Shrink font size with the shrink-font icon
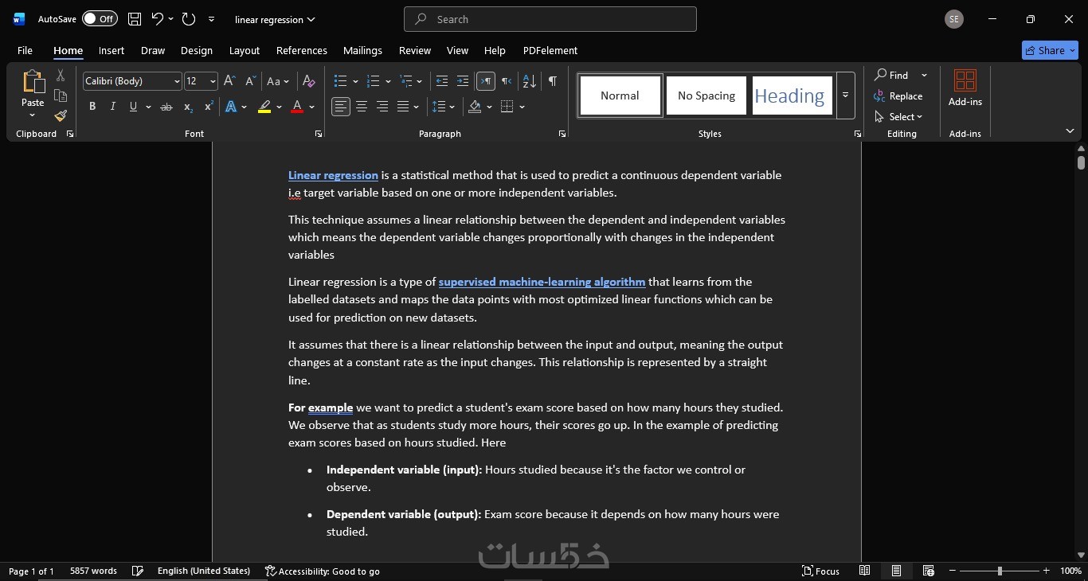The height and width of the screenshot is (581, 1088). [250, 81]
